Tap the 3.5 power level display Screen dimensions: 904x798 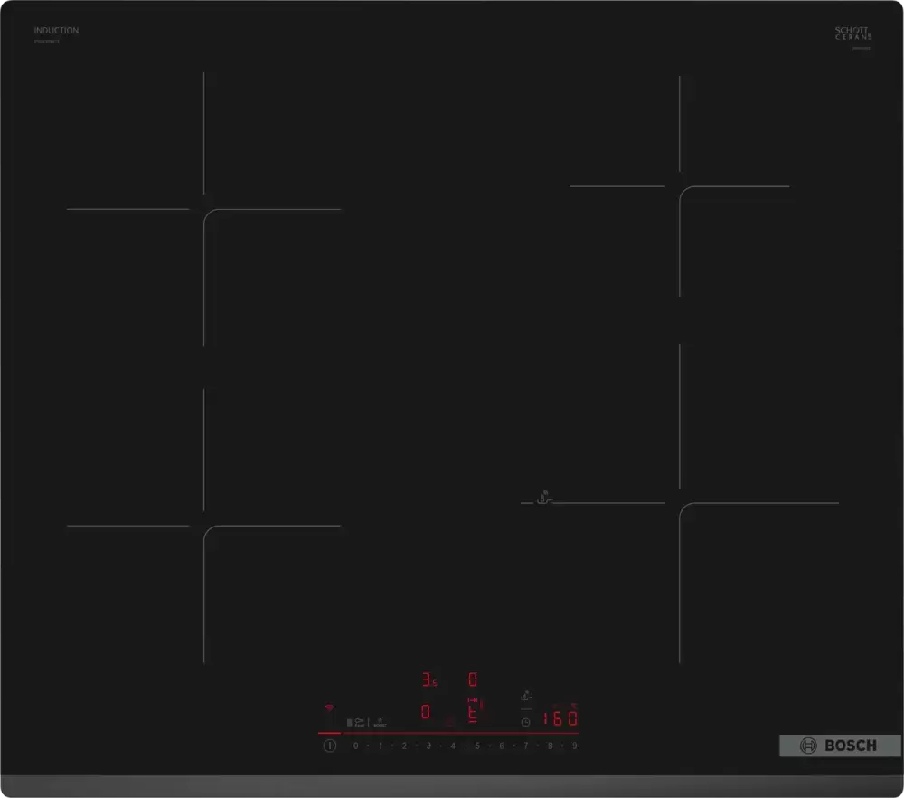[428, 678]
